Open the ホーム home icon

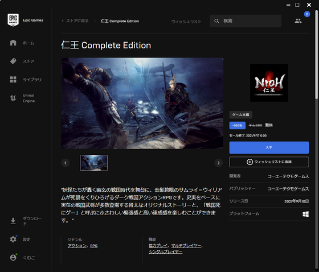click(x=13, y=43)
